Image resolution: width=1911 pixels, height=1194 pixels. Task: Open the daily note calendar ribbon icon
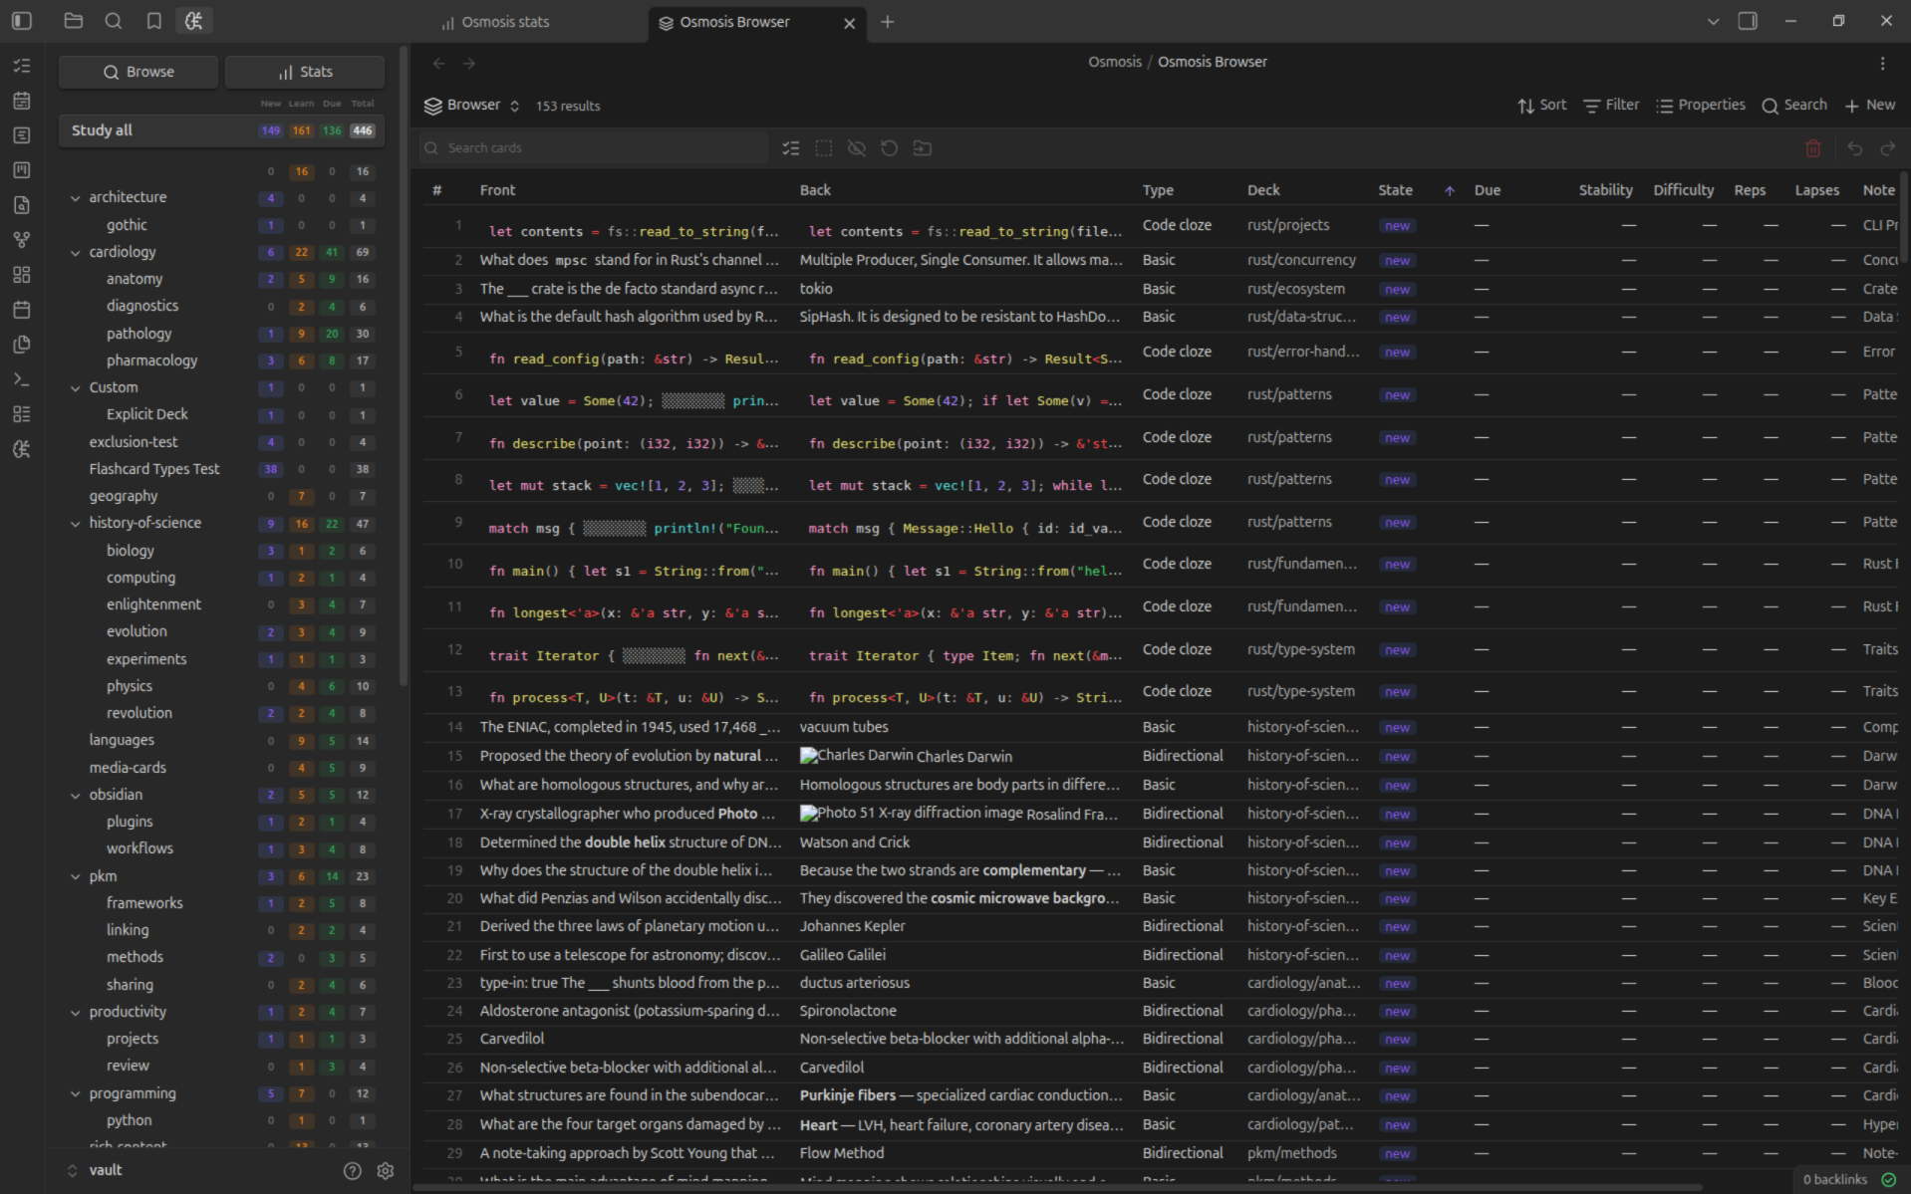(22, 101)
